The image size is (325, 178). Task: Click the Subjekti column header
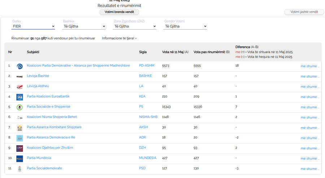tap(33, 52)
